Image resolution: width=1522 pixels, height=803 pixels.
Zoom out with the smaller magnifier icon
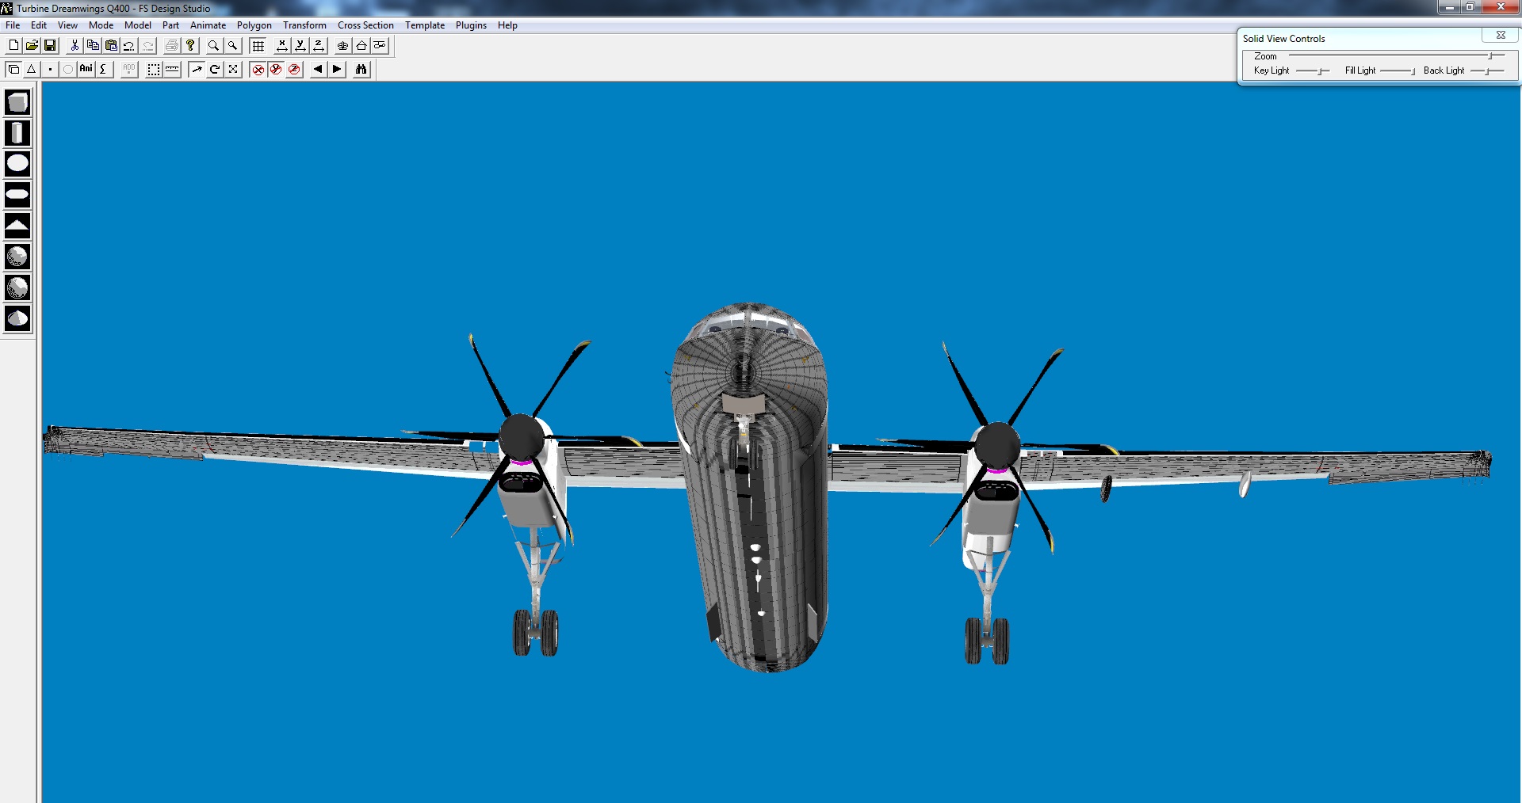233,46
